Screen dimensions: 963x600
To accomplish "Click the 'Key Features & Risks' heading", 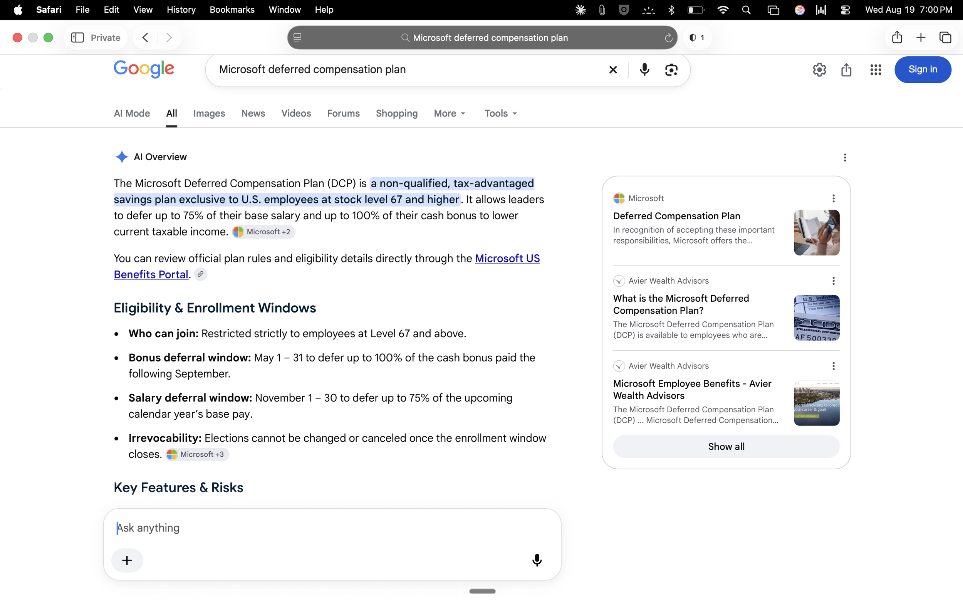I will [178, 487].
